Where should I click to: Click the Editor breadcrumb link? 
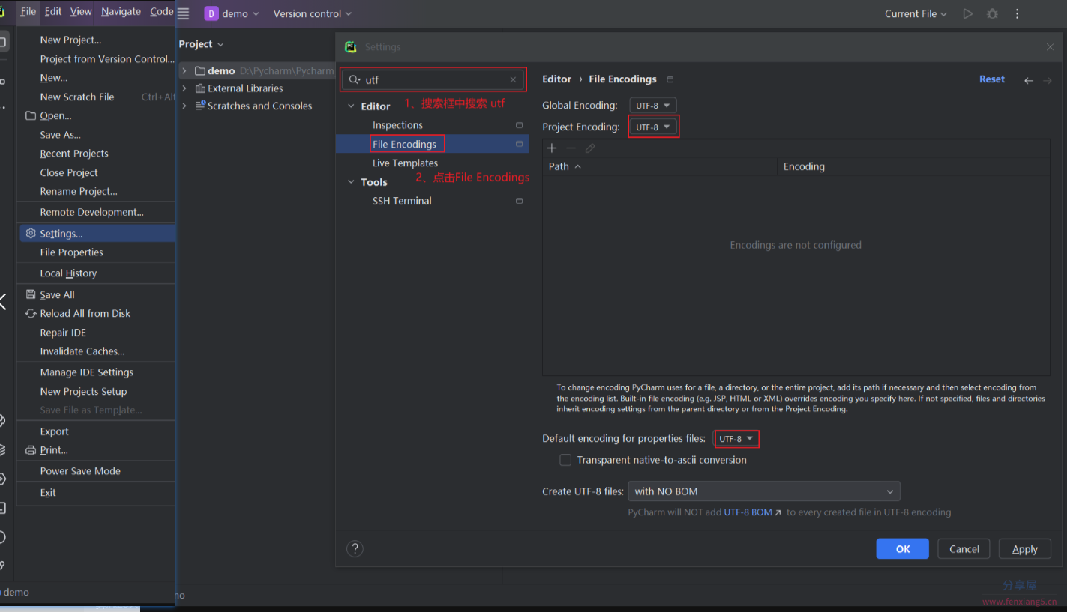tap(557, 79)
